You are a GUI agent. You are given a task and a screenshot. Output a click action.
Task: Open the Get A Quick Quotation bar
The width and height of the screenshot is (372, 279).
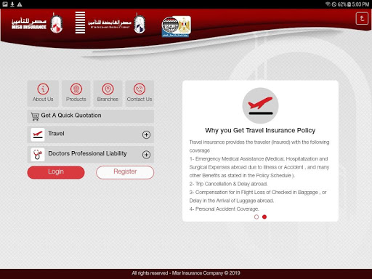(x=91, y=116)
